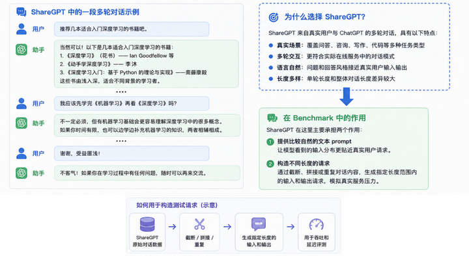The image size is (469, 256).
Task: Click the line 多轮交互：更符合实际在线服务中的对话模式
Action: click(335, 57)
